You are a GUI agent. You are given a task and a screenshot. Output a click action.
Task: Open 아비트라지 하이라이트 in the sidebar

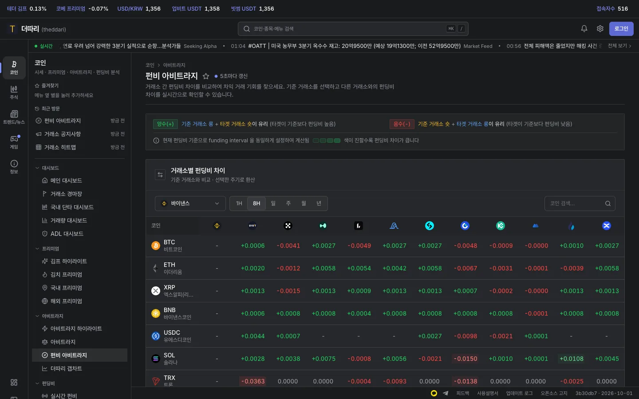click(x=80, y=329)
